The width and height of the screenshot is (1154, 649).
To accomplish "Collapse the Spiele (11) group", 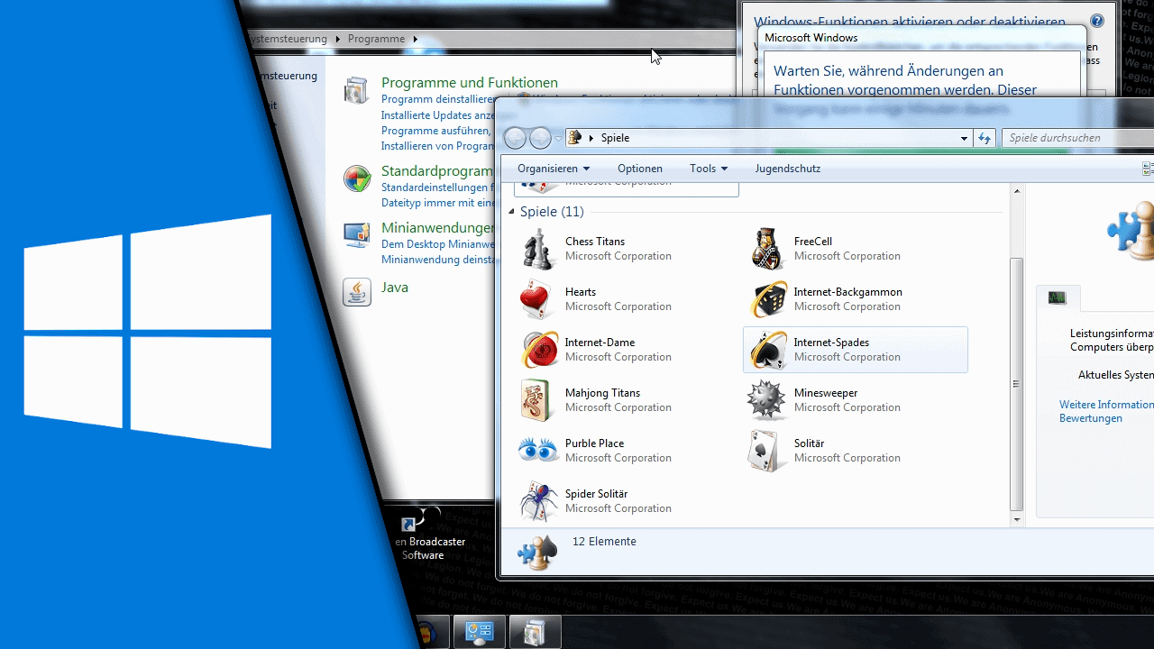I will click(512, 212).
